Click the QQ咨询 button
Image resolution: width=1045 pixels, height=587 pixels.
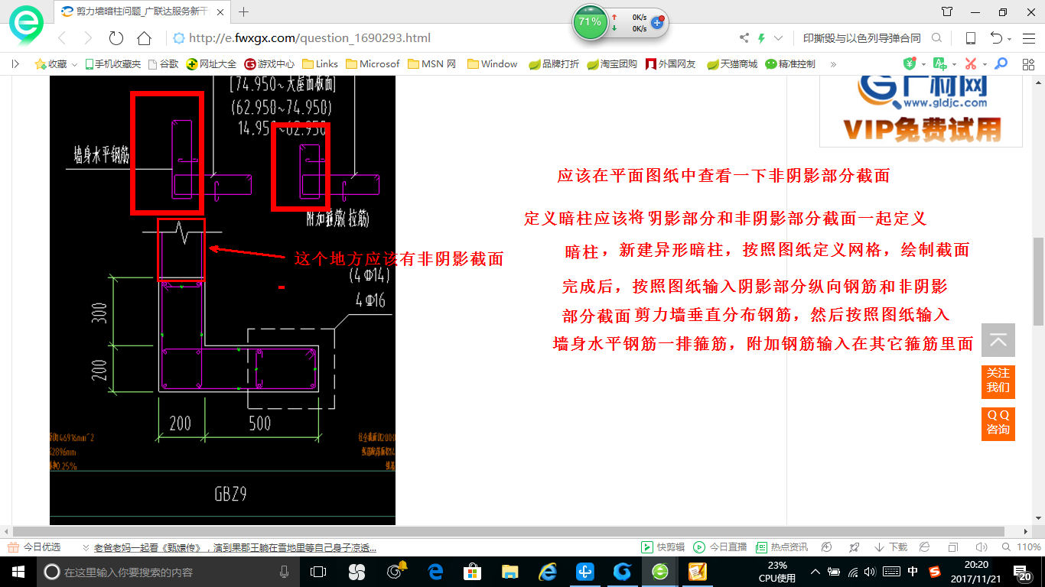coord(998,423)
